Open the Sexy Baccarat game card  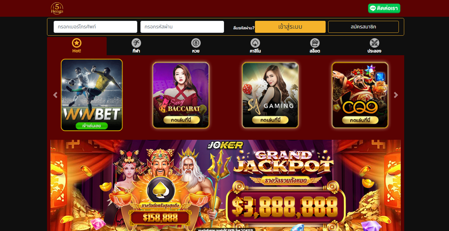181,95
